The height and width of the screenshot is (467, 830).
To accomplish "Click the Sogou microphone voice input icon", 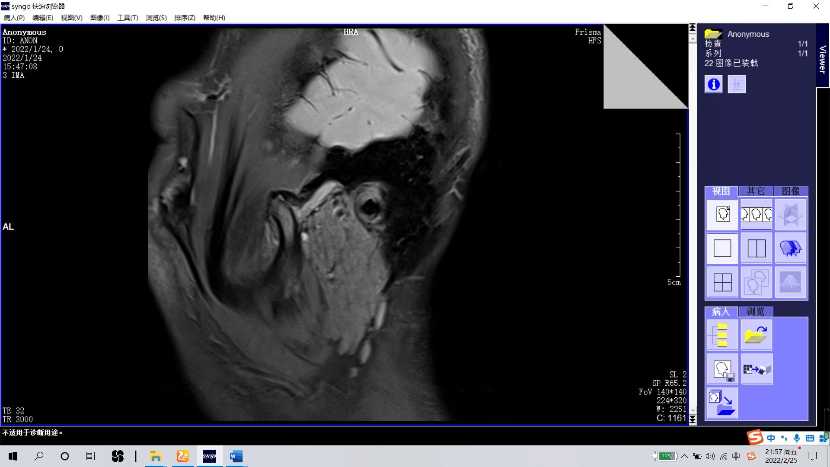I will [x=797, y=438].
